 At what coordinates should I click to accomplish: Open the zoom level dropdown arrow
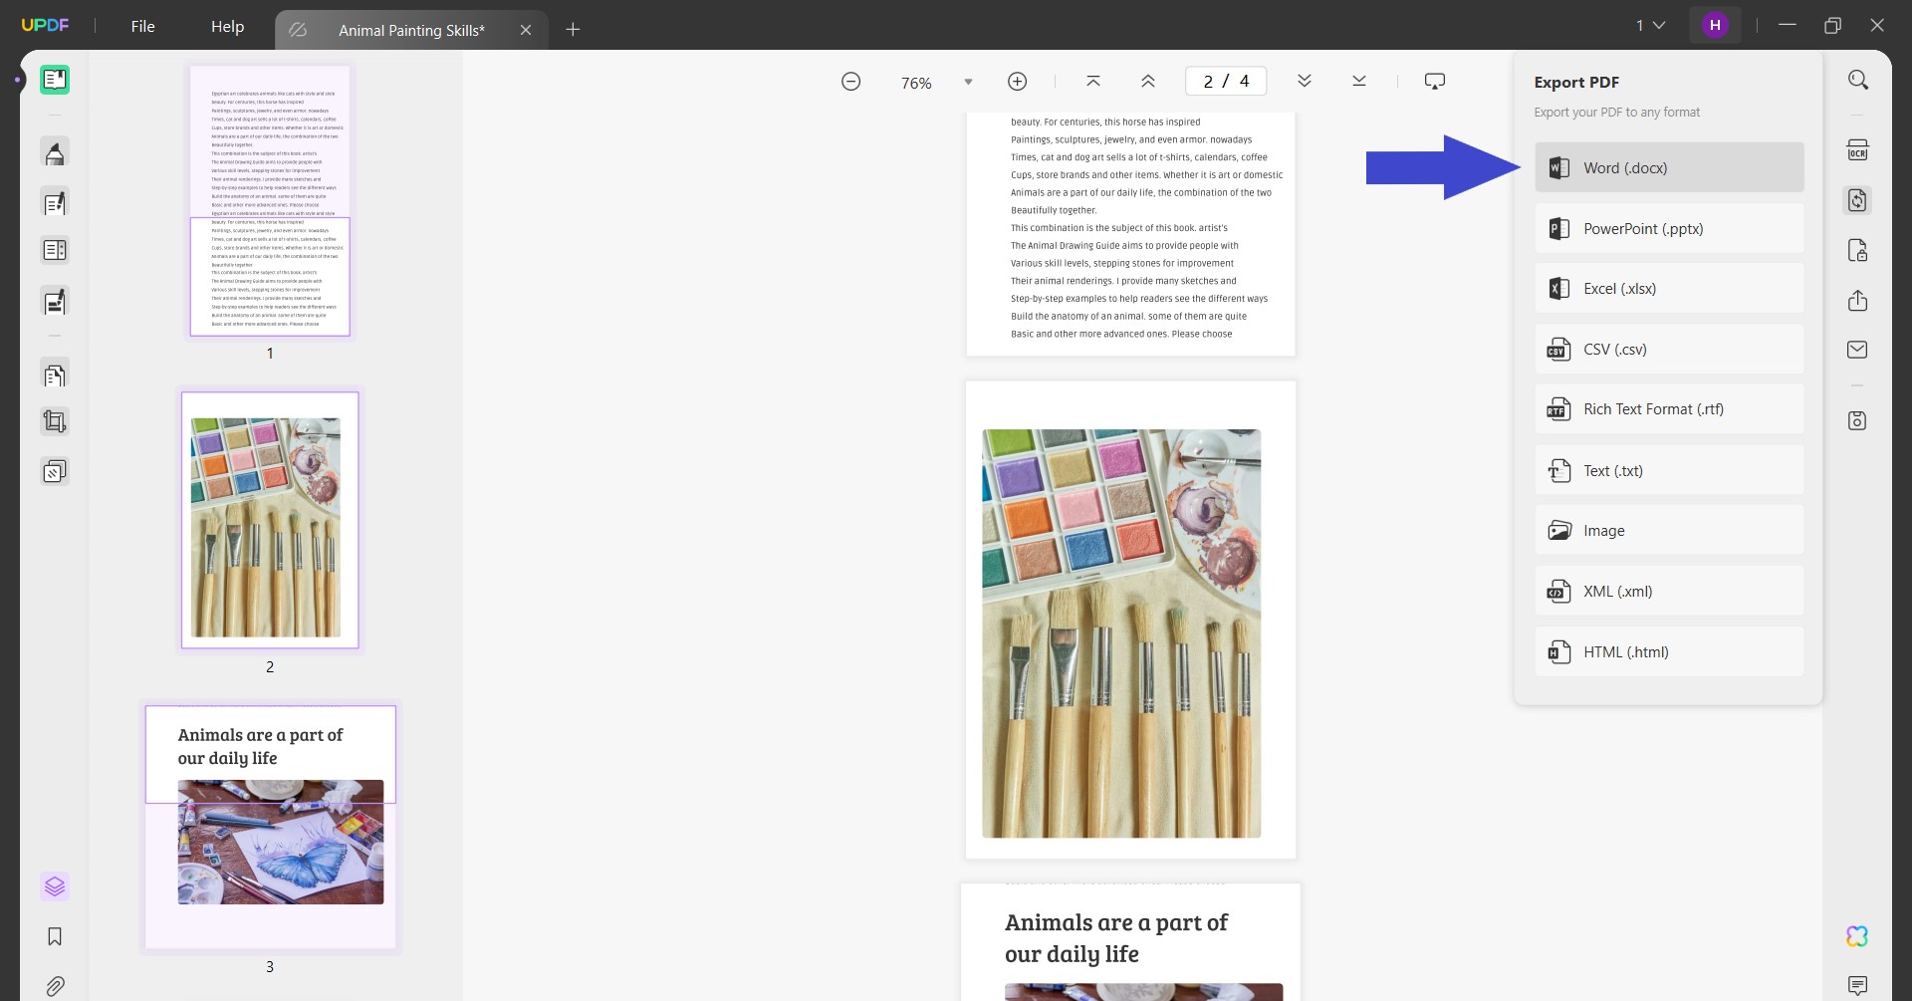click(968, 82)
